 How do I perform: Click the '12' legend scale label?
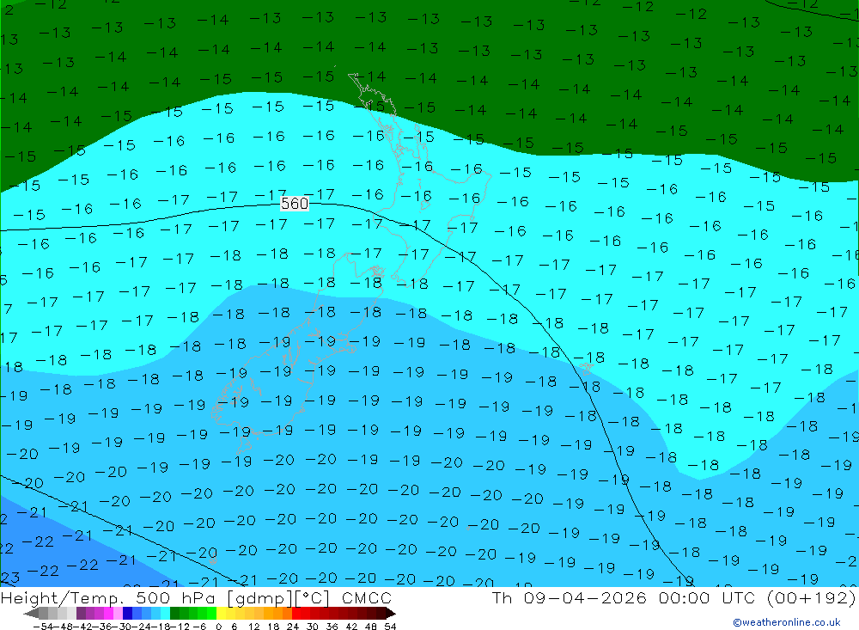tap(253, 627)
